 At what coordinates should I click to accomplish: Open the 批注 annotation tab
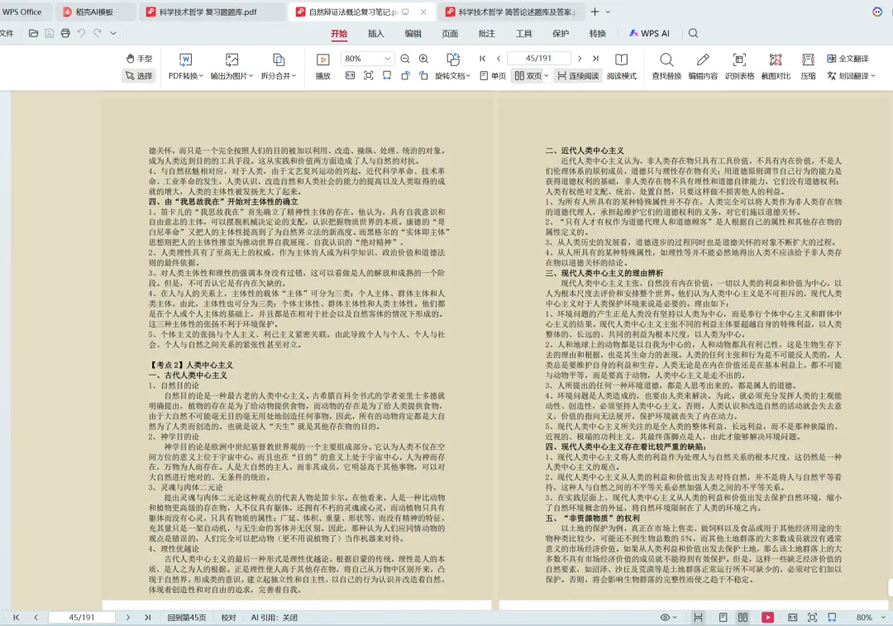[487, 34]
